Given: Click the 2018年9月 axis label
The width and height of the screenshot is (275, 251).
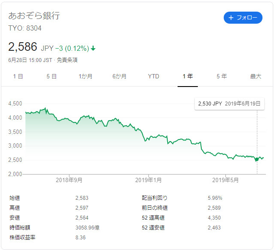Looking at the screenshot, I should (69, 180).
